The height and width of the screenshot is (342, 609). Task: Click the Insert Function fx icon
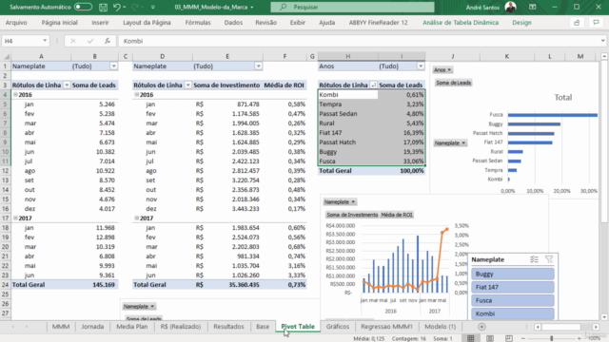tap(108, 41)
